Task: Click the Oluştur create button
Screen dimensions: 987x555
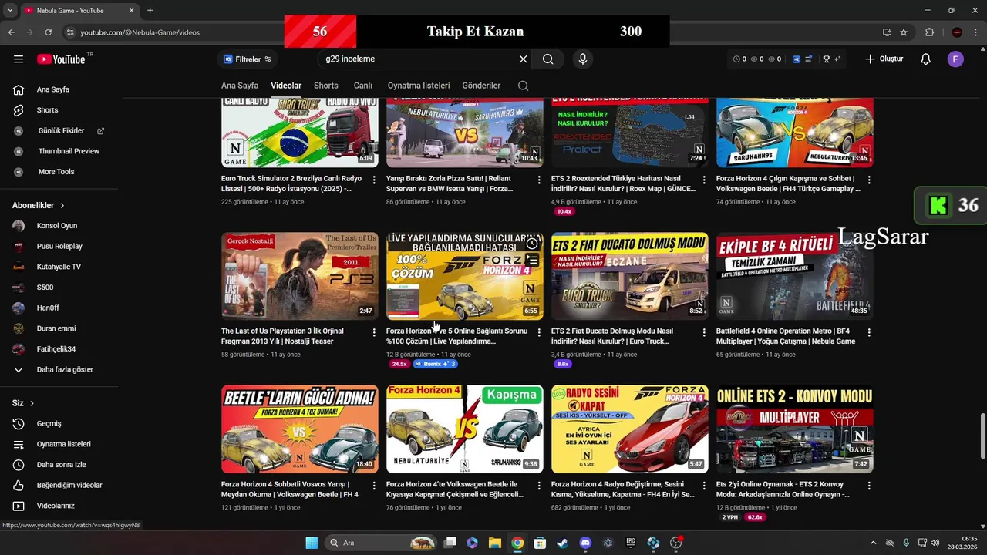Action: [884, 59]
